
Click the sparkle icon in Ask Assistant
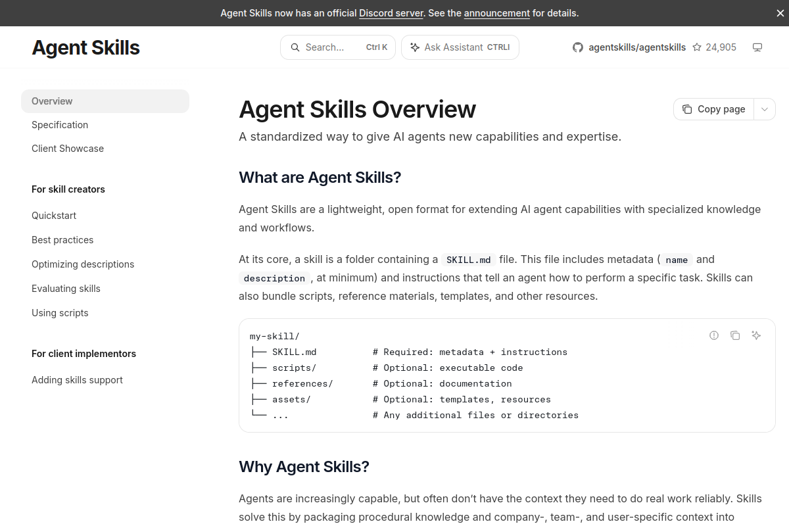click(415, 47)
